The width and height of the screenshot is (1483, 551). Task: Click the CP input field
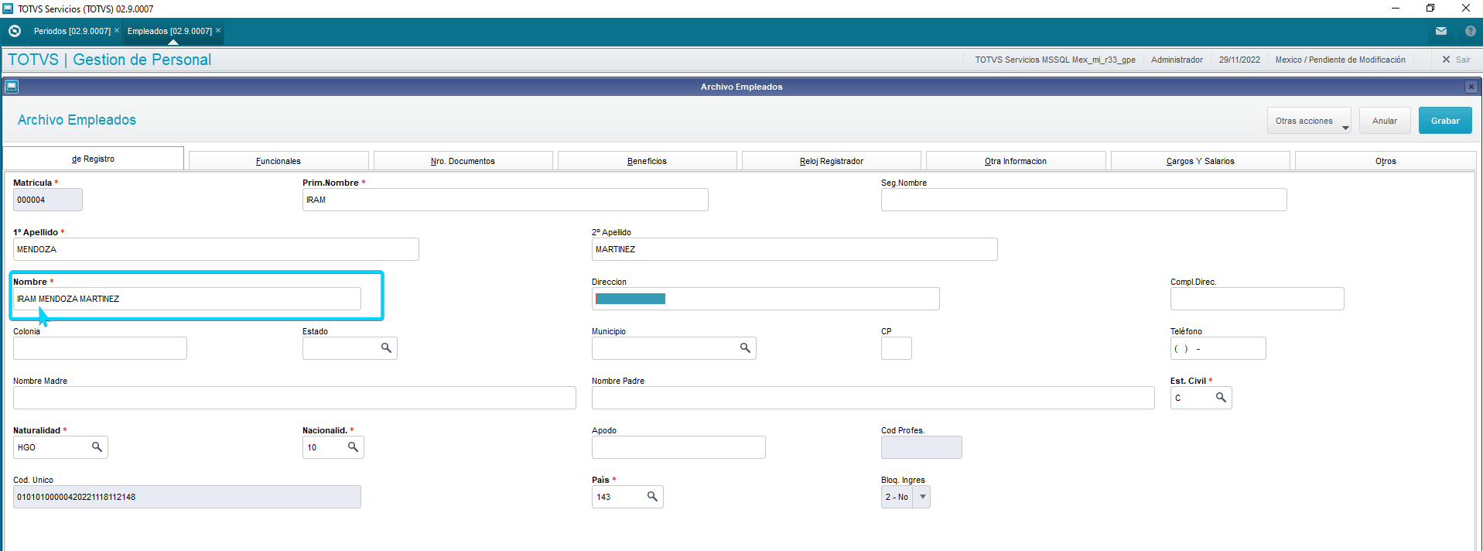click(x=897, y=348)
